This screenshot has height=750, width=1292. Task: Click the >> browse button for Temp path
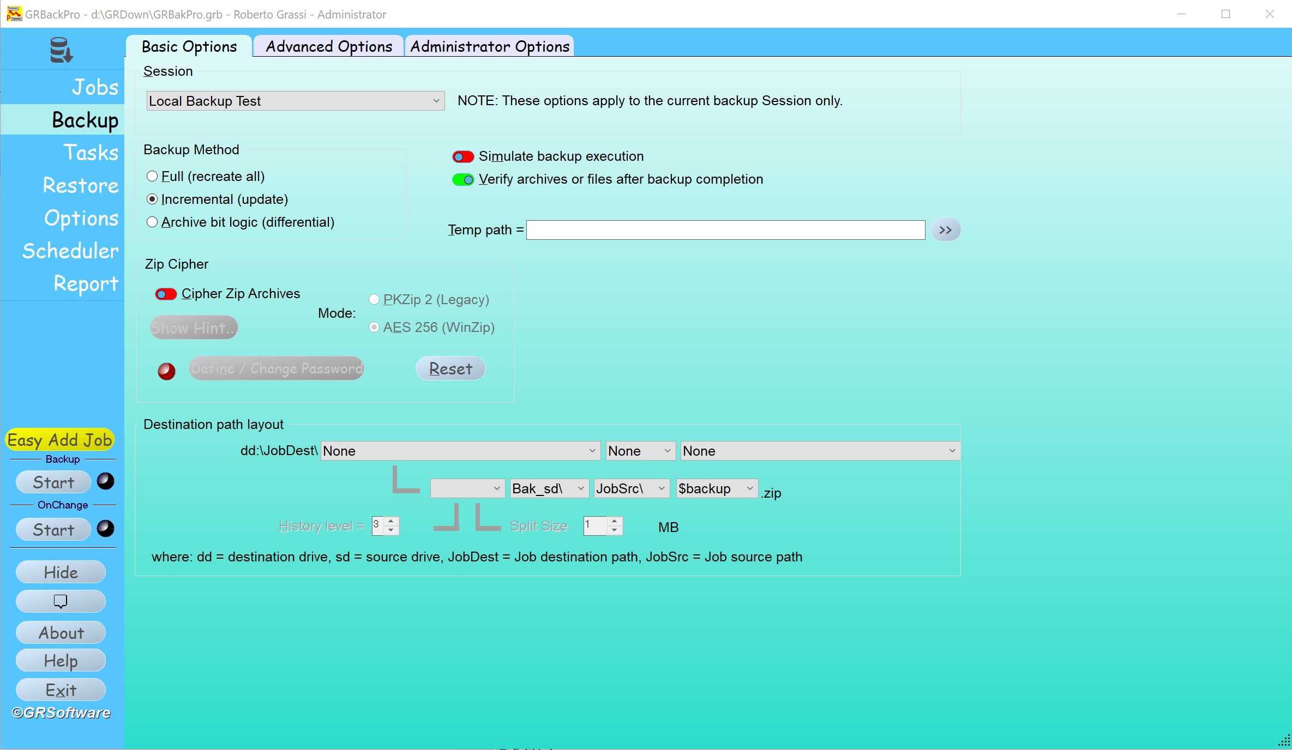coord(945,230)
